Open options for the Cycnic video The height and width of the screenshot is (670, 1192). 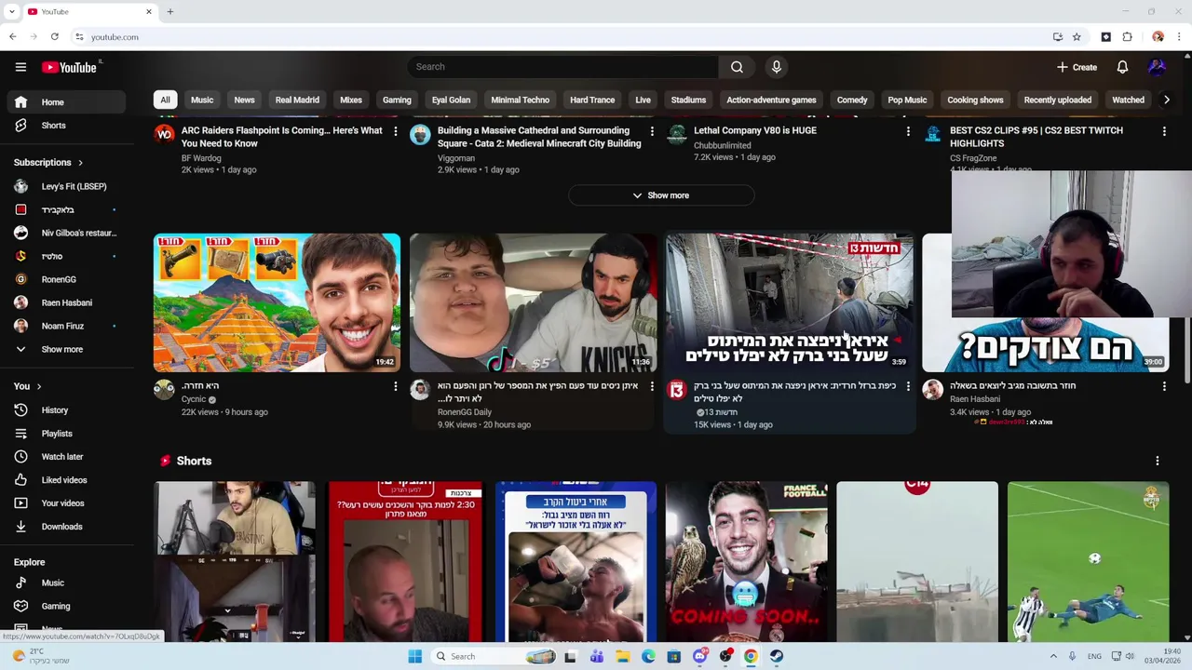point(395,386)
